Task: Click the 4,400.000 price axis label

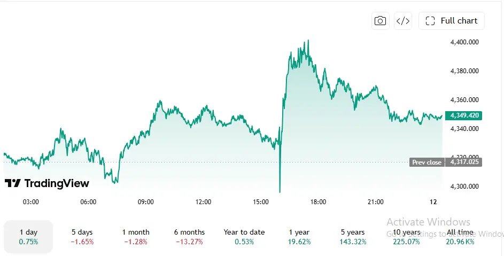Action: (464, 42)
